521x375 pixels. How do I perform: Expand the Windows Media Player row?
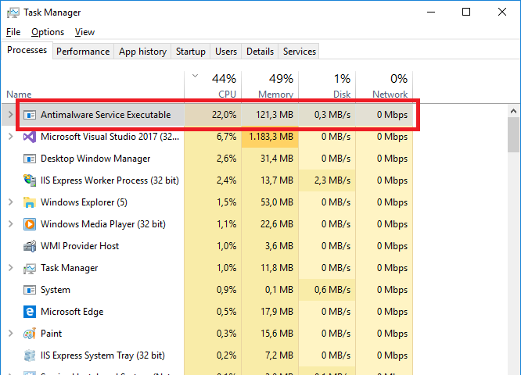click(10, 224)
